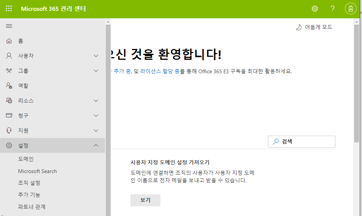Image resolution: width=362 pixels, height=216 pixels.
Task: Follow the 추가 중 link
Action: (x=122, y=71)
